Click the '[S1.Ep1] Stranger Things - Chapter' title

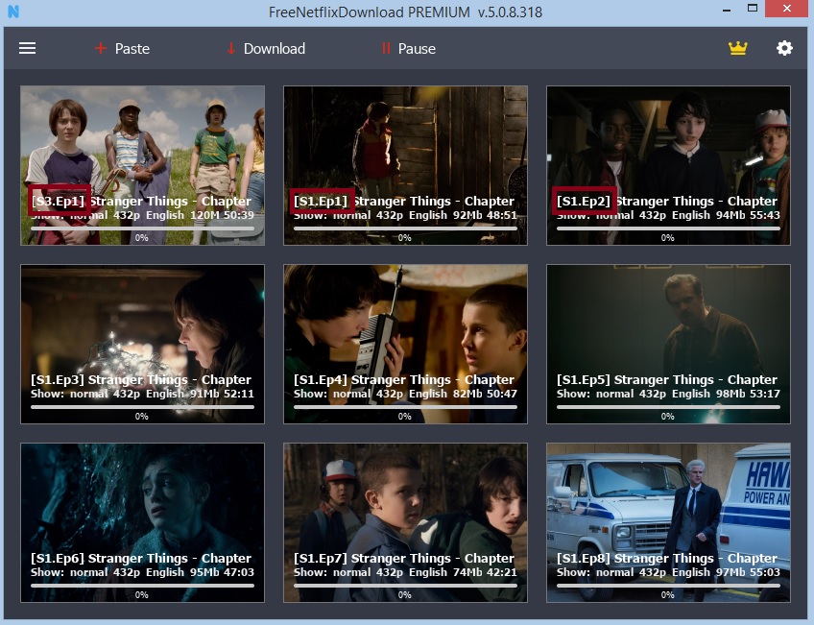pyautogui.click(x=404, y=202)
